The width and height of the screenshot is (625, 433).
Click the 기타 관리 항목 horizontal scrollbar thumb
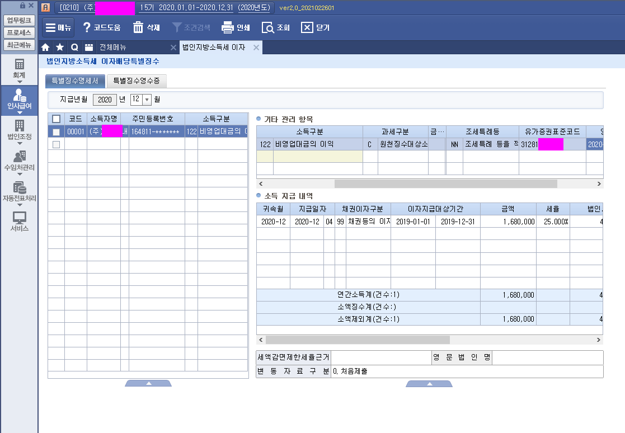tap(445, 183)
